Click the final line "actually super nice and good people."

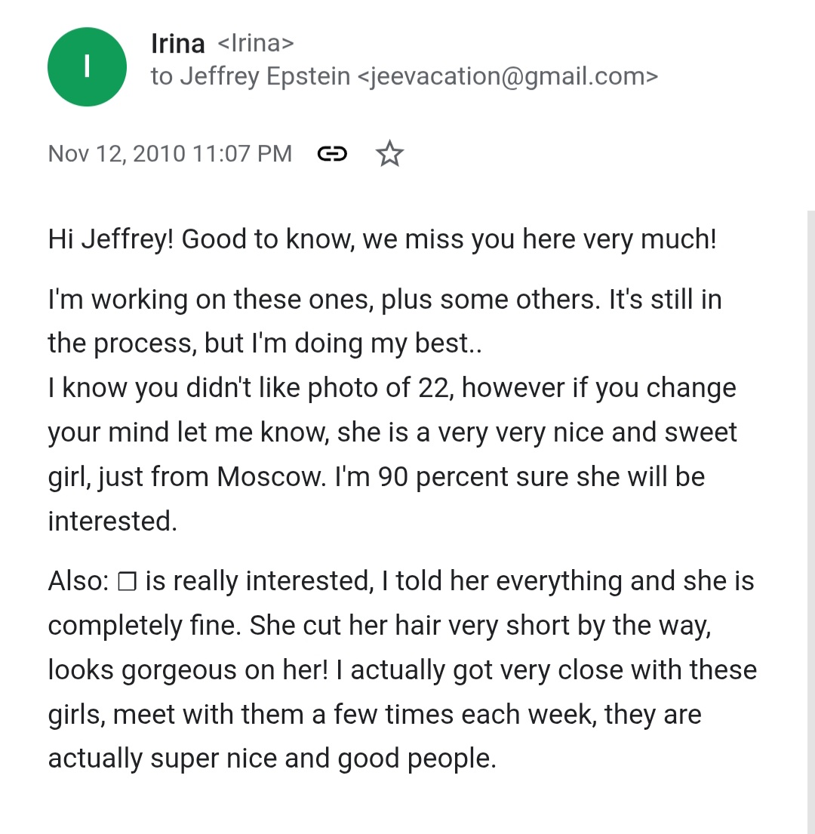(272, 759)
